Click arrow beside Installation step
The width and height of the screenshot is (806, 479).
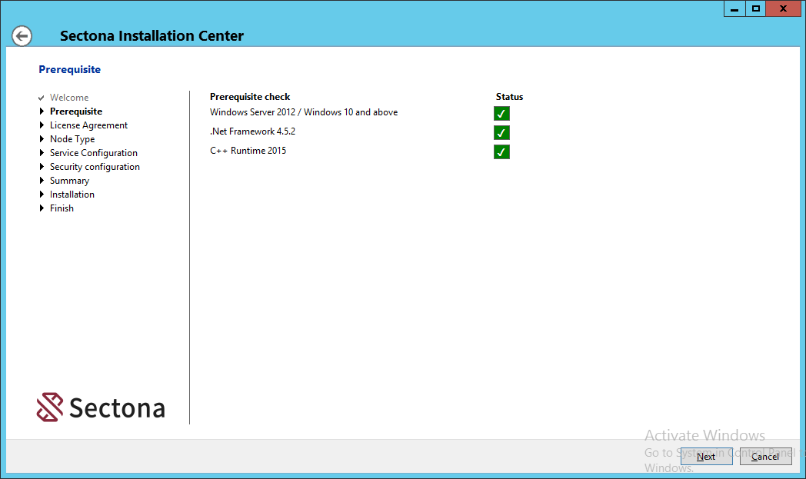pyautogui.click(x=42, y=195)
